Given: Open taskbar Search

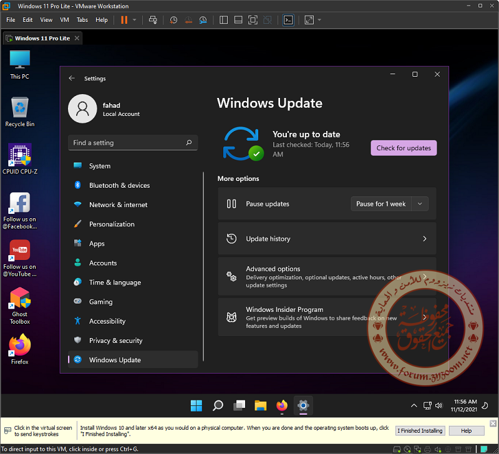Looking at the screenshot, I should [x=218, y=405].
